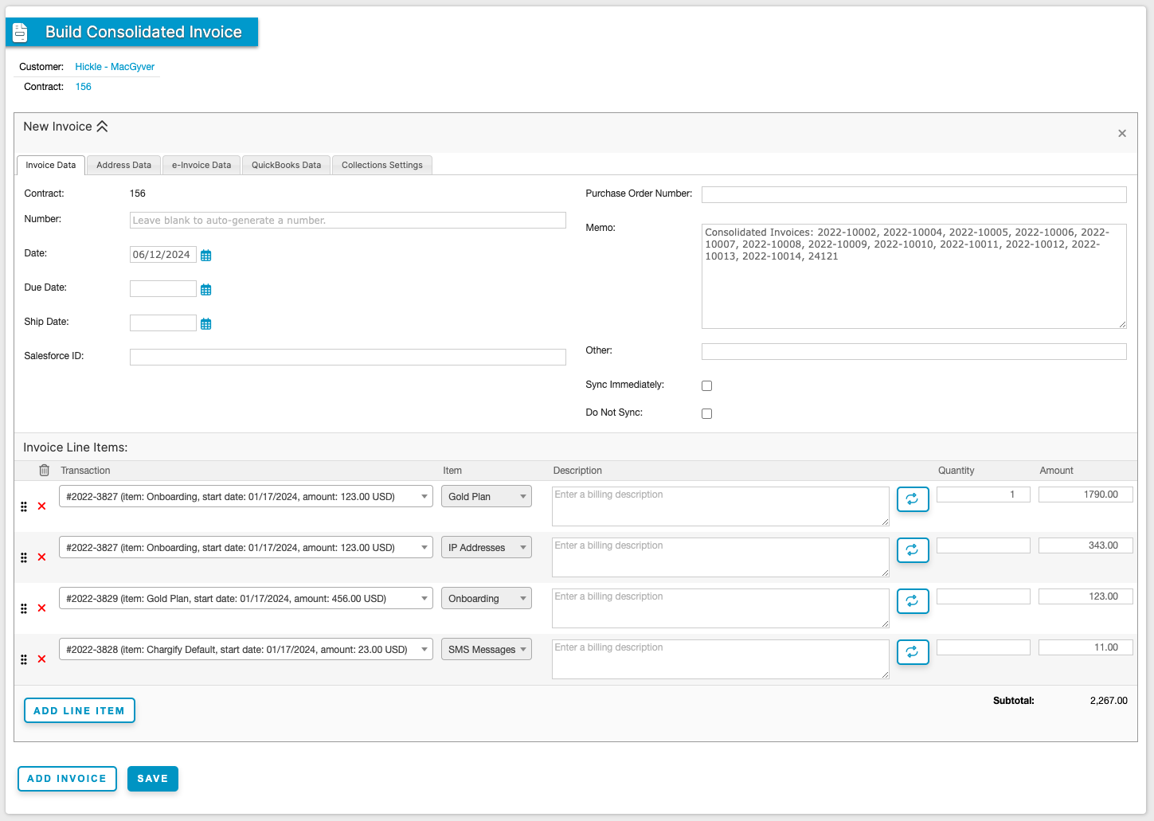
Task: Grab the drag handle of the Gold Plan row
Action: click(24, 506)
